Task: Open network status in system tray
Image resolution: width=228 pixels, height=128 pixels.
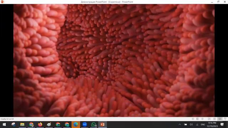Action: (x=197, y=124)
